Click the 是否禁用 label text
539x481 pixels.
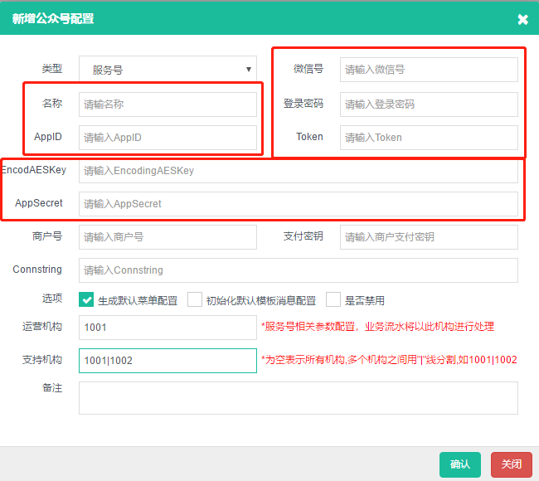tap(364, 301)
